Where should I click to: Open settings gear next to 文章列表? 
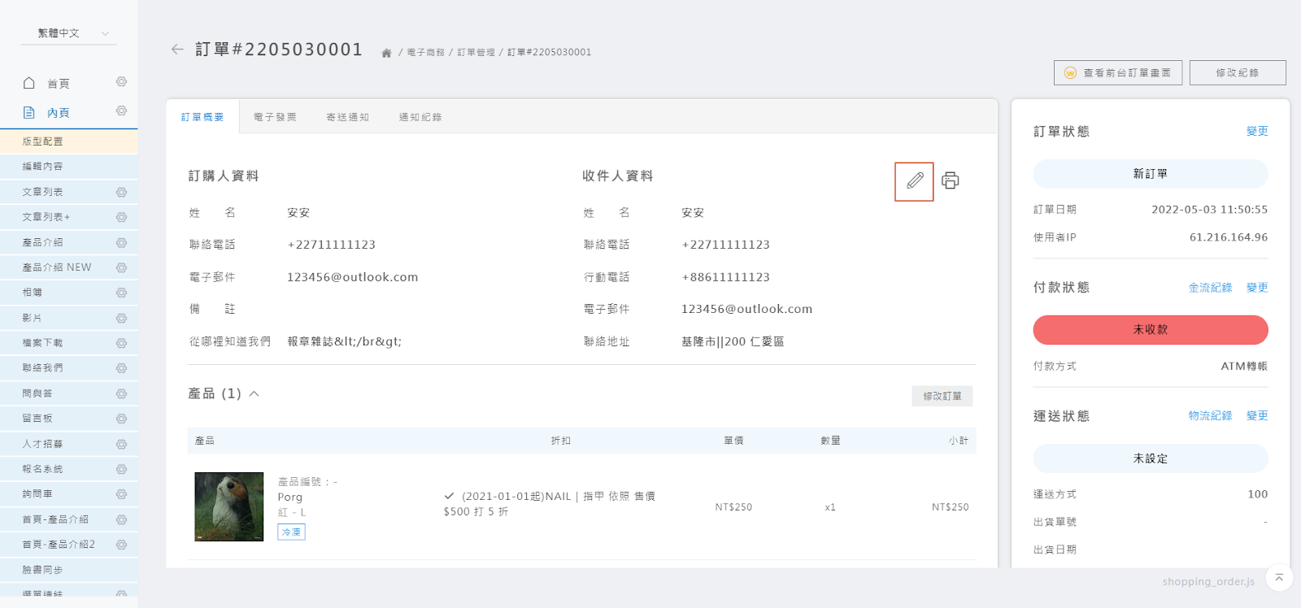tap(121, 193)
